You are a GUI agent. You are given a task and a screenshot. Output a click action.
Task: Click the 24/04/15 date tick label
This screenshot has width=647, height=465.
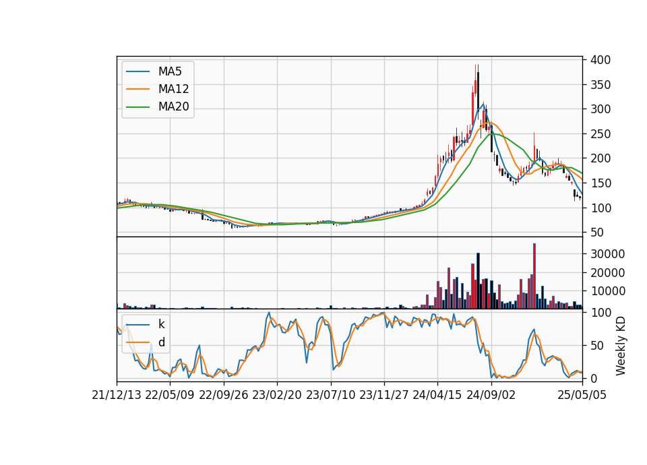[x=437, y=395]
